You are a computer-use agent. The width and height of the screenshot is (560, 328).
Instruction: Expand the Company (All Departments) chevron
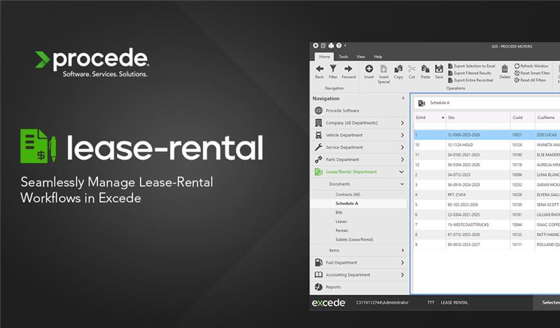pos(402,123)
